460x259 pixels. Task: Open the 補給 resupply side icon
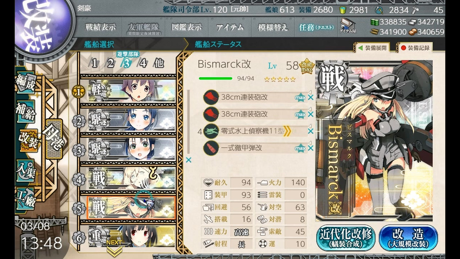coord(26,112)
